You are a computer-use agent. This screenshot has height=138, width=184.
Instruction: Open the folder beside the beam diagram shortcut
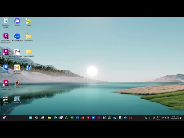(29, 53)
